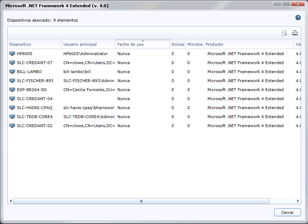Sort by Dispositivo column header
The height and width of the screenshot is (224, 308).
pyautogui.click(x=34, y=44)
